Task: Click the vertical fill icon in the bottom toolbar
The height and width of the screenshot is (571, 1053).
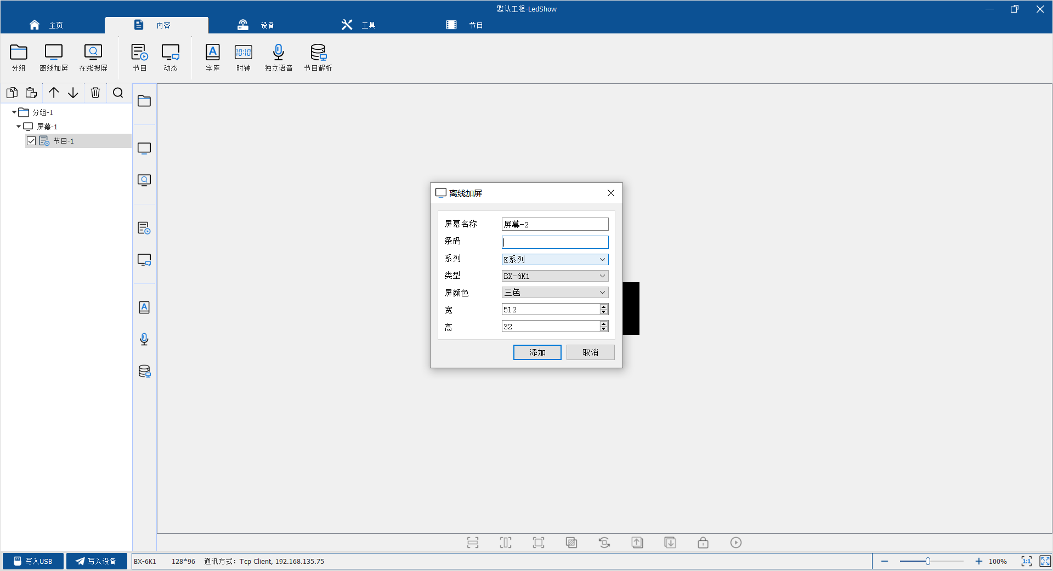Action: click(506, 543)
